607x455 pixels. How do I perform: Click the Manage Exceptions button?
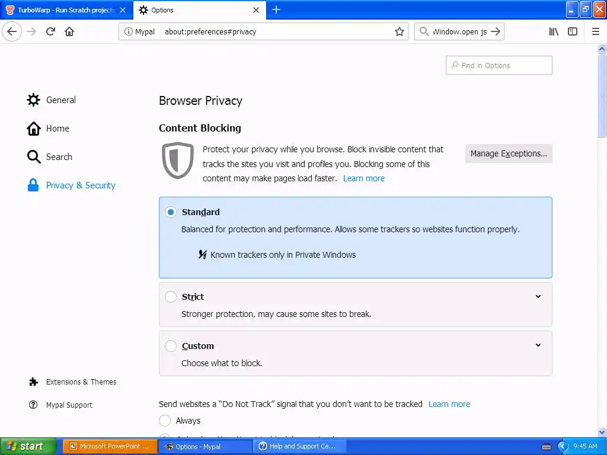(x=509, y=153)
